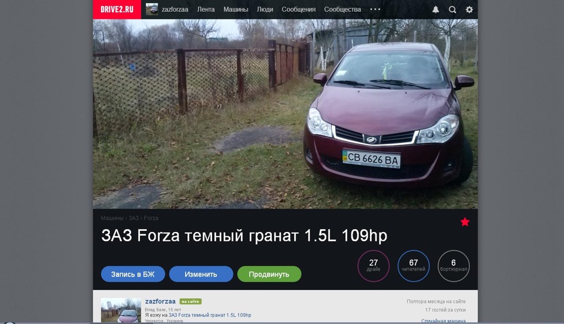Viewport: 564px width, 324px height.
Task: Click the zazforzaa avatar in navbar
Action: (152, 9)
